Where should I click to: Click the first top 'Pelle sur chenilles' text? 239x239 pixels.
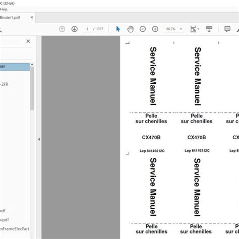click(151, 118)
